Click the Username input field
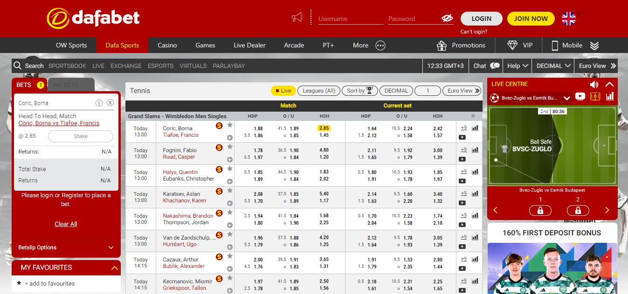Viewport: 628px width, 294px height. pyautogui.click(x=350, y=19)
